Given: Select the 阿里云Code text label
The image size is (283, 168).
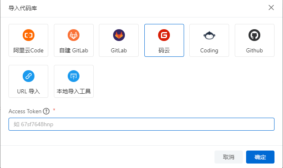Looking at the screenshot, I should (x=28, y=50).
